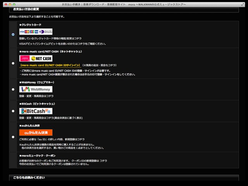Click the ■クレジットカード heading
The image size is (248, 186).
pos(30,25)
